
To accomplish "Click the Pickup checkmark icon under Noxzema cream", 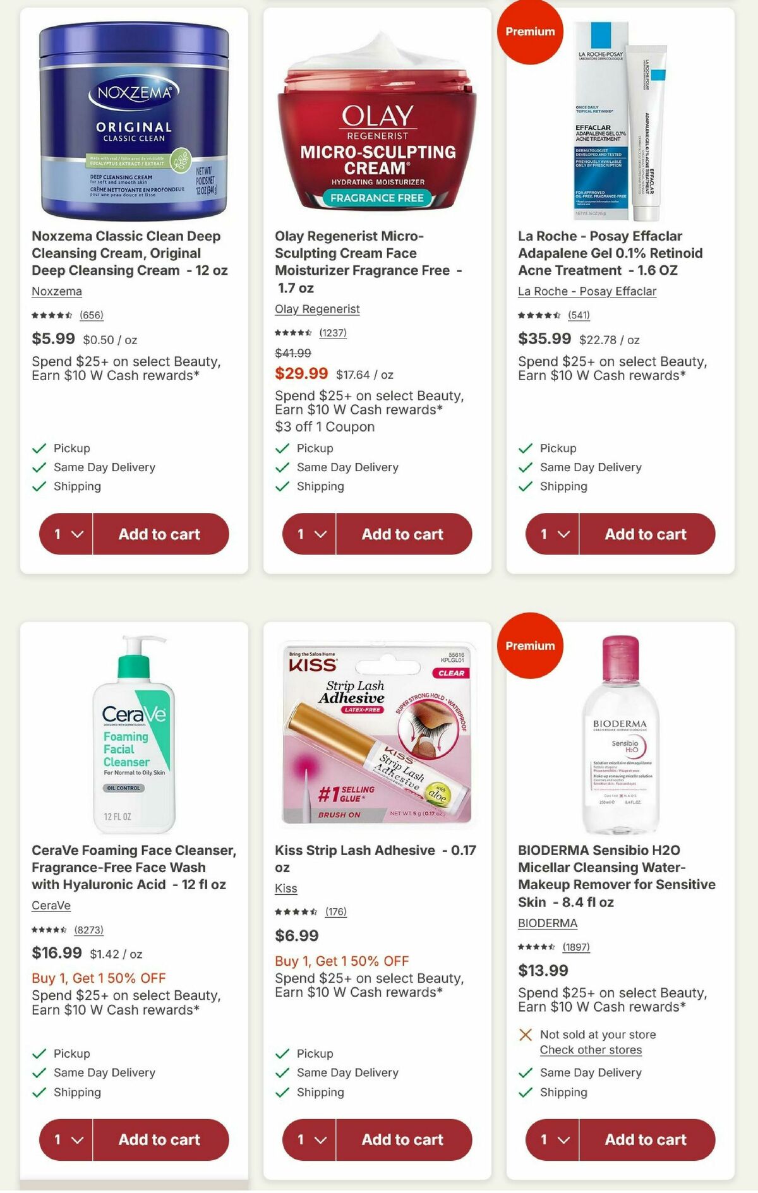I will (38, 448).
